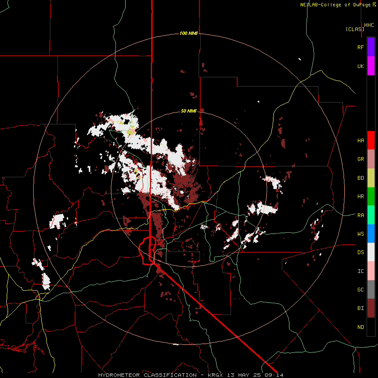Click the ND black legend swatch

point(371,327)
